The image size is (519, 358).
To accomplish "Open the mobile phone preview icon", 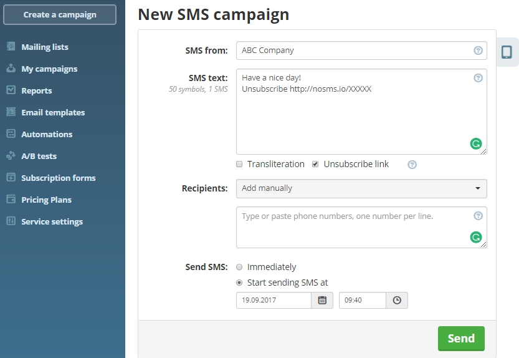I will tap(507, 52).
